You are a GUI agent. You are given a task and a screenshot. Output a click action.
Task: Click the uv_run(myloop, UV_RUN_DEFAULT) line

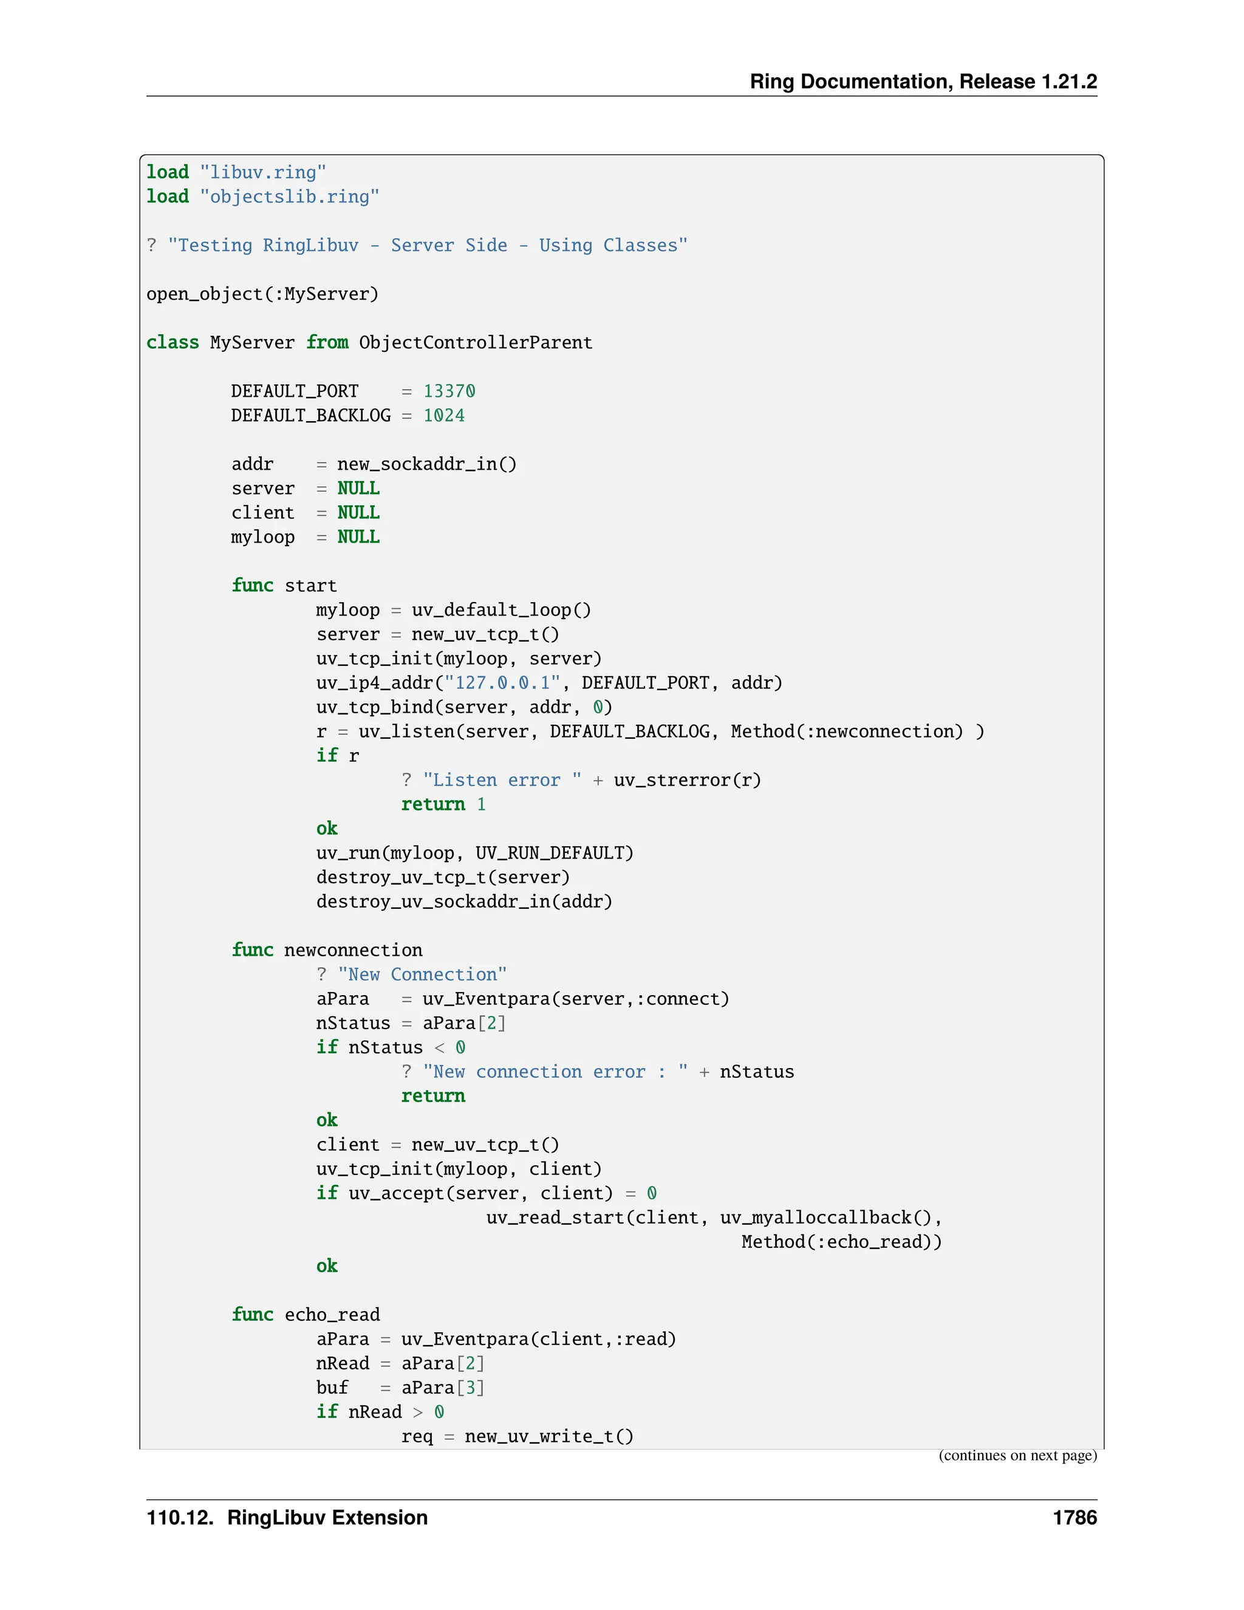pos(474,854)
